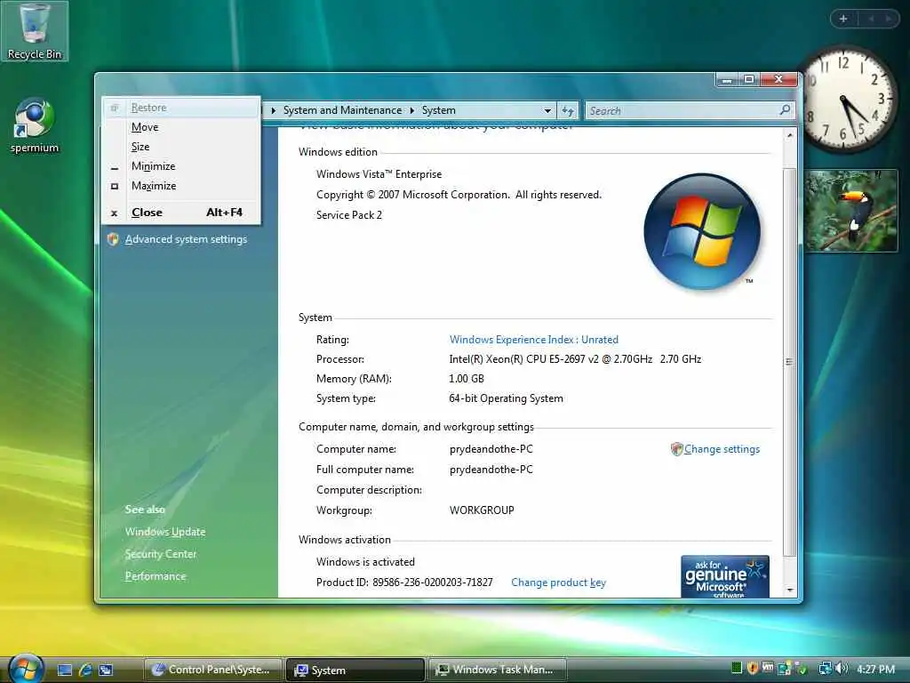Viewport: 910px width, 683px height.
Task: Click the Windows is activated text
Action: pyautogui.click(x=365, y=562)
